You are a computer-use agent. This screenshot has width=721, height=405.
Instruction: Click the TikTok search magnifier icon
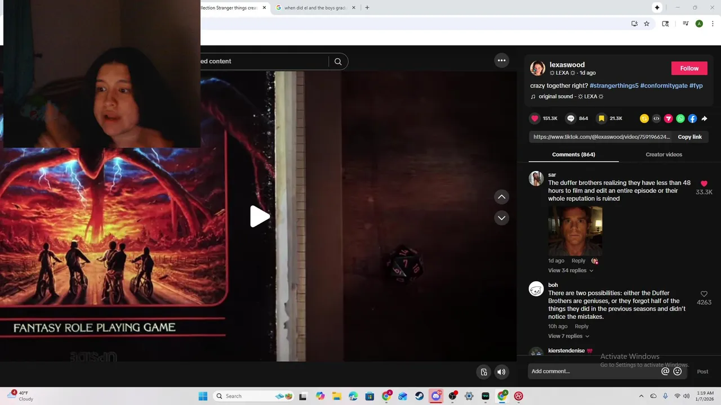tap(338, 61)
